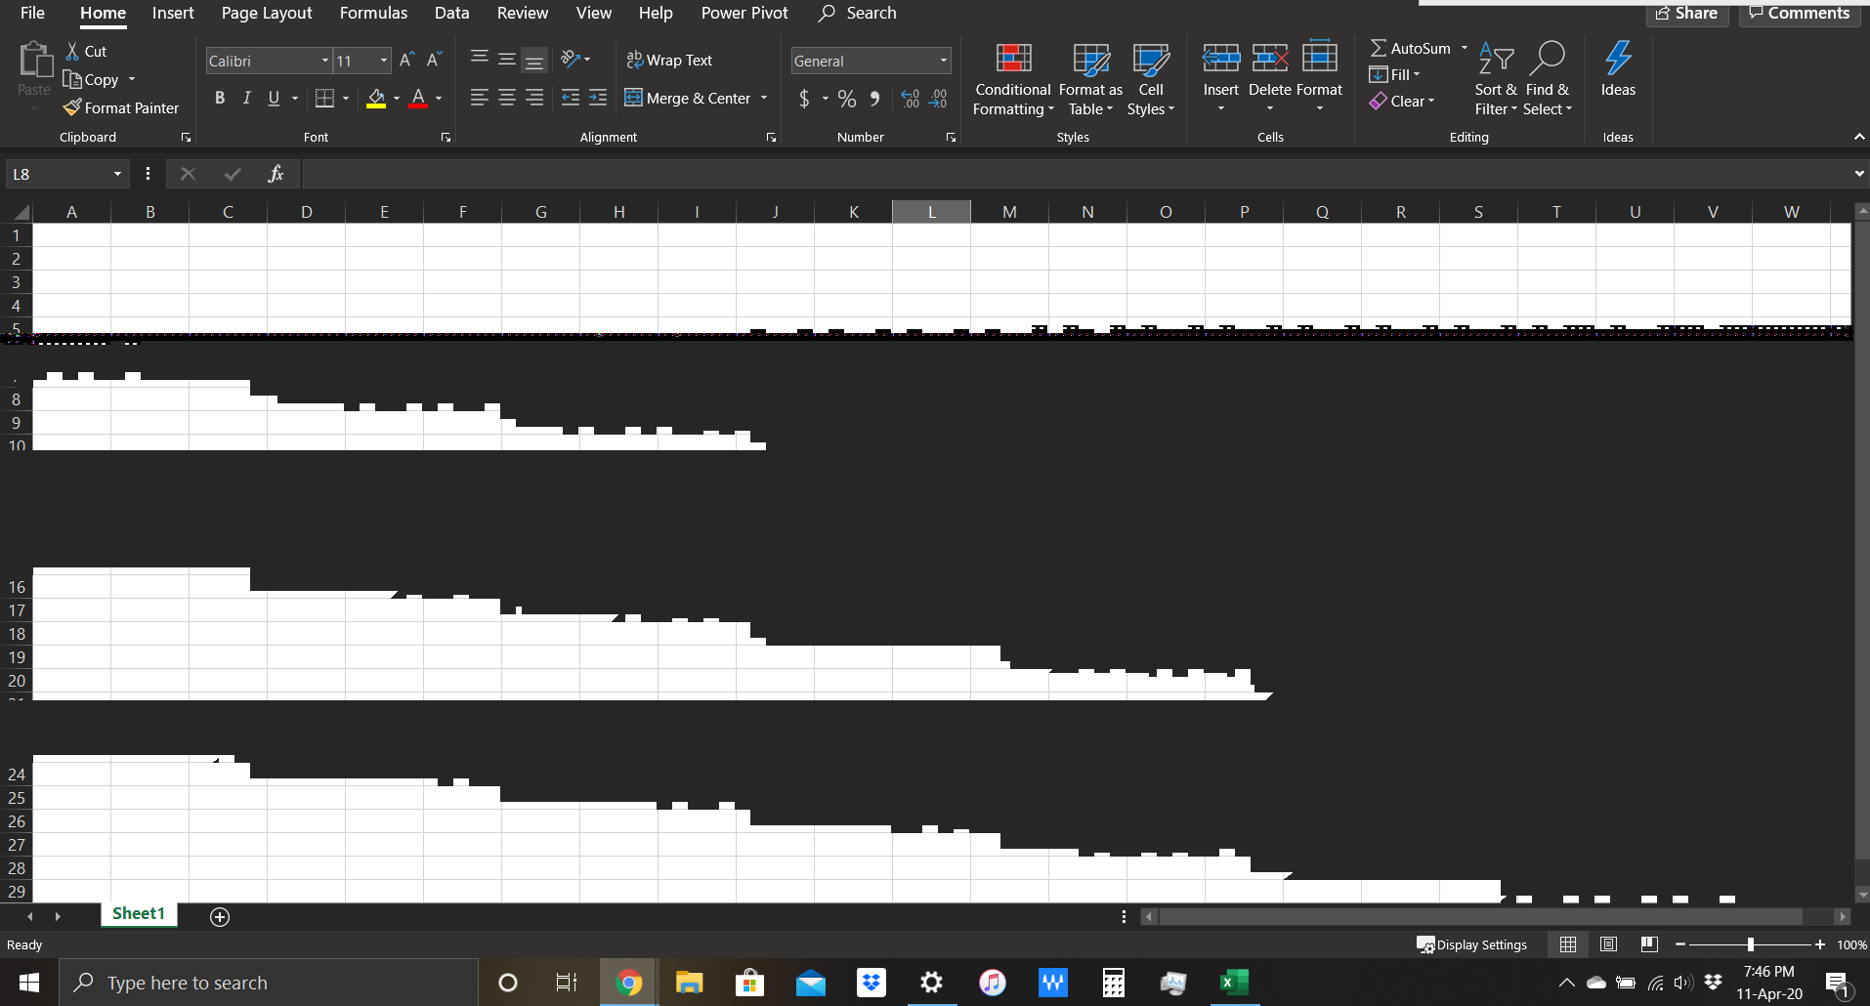Image resolution: width=1870 pixels, height=1006 pixels.
Task: Click the Increase Indent icon
Action: pos(598,98)
